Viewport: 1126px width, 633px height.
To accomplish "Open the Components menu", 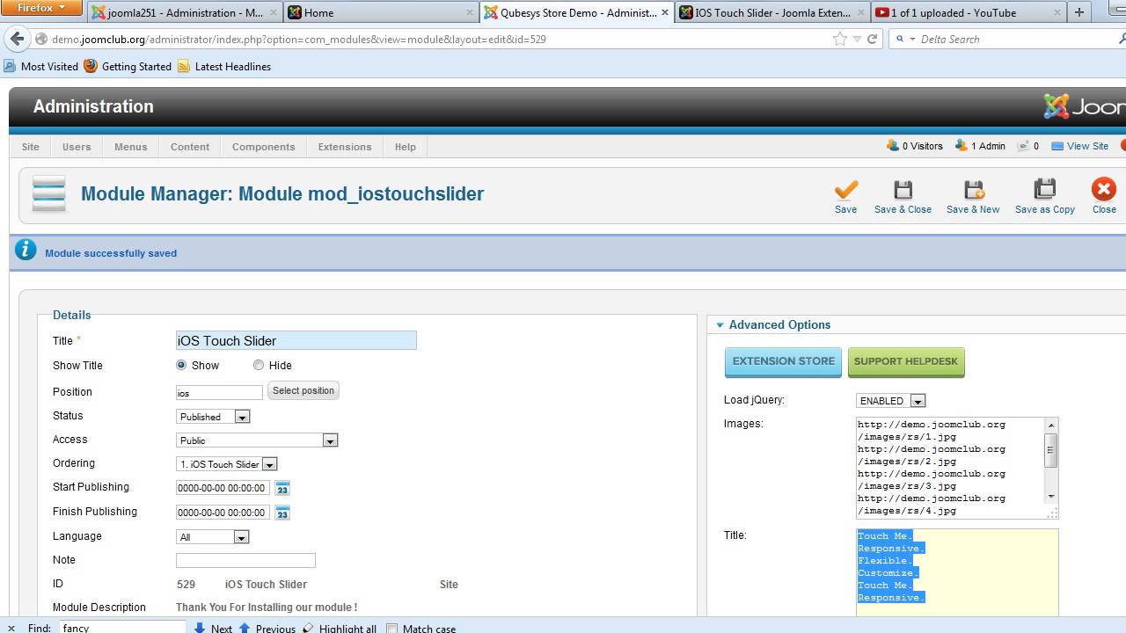I will [x=263, y=147].
